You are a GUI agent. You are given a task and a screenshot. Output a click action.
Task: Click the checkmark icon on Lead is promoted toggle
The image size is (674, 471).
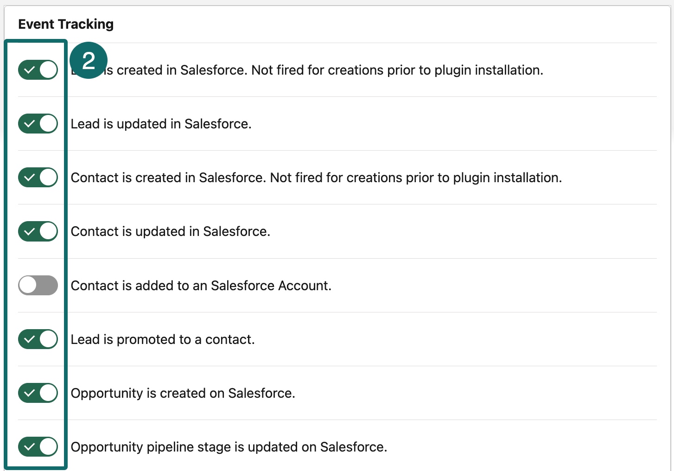pyautogui.click(x=29, y=339)
